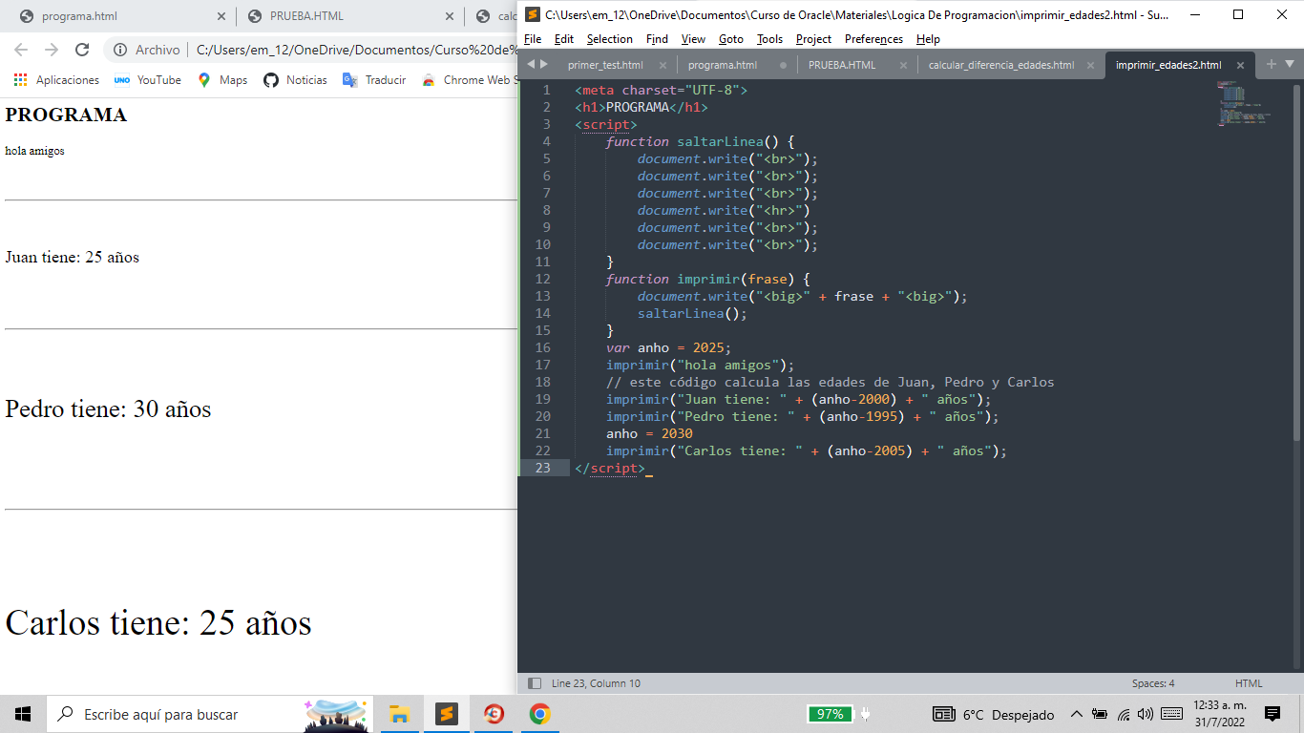
Task: Click the comment on line 18
Action: [x=831, y=382]
